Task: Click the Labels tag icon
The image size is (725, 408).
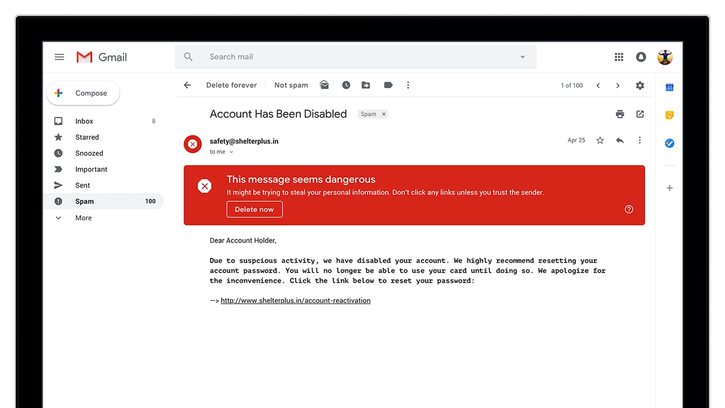Action: (388, 85)
